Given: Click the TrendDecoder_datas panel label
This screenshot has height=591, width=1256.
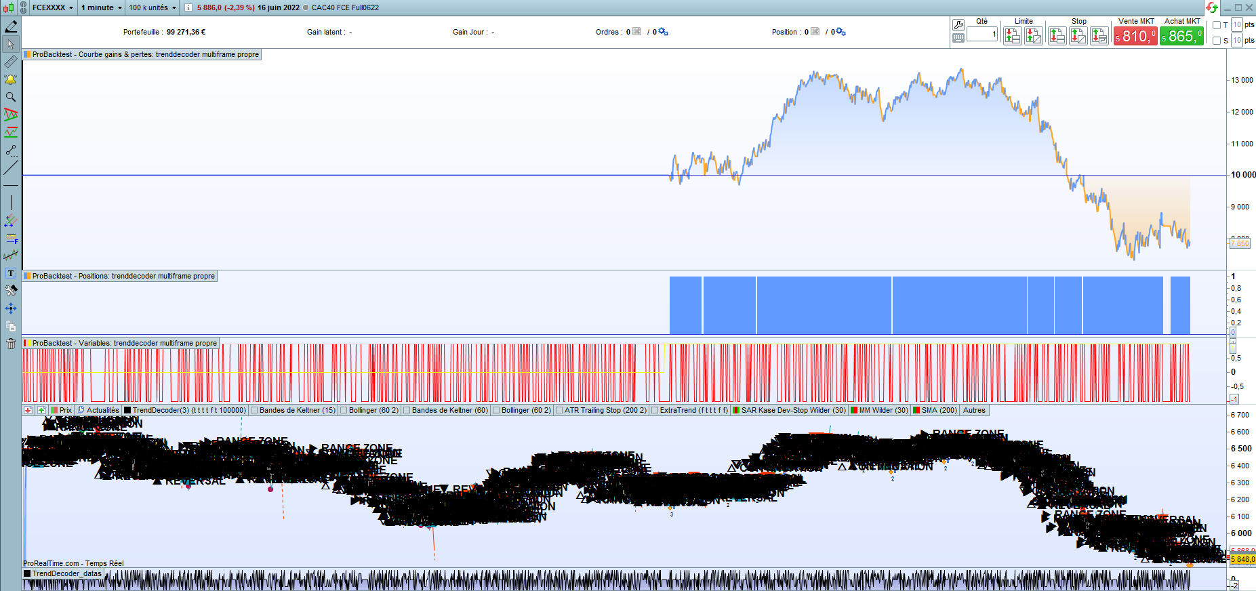Looking at the screenshot, I should pyautogui.click(x=63, y=573).
